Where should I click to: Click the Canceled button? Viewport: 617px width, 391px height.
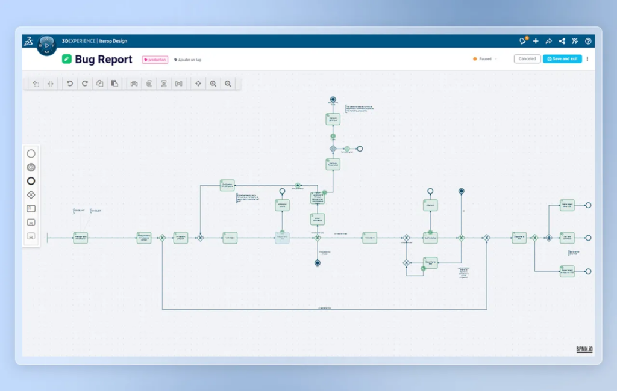pos(527,59)
